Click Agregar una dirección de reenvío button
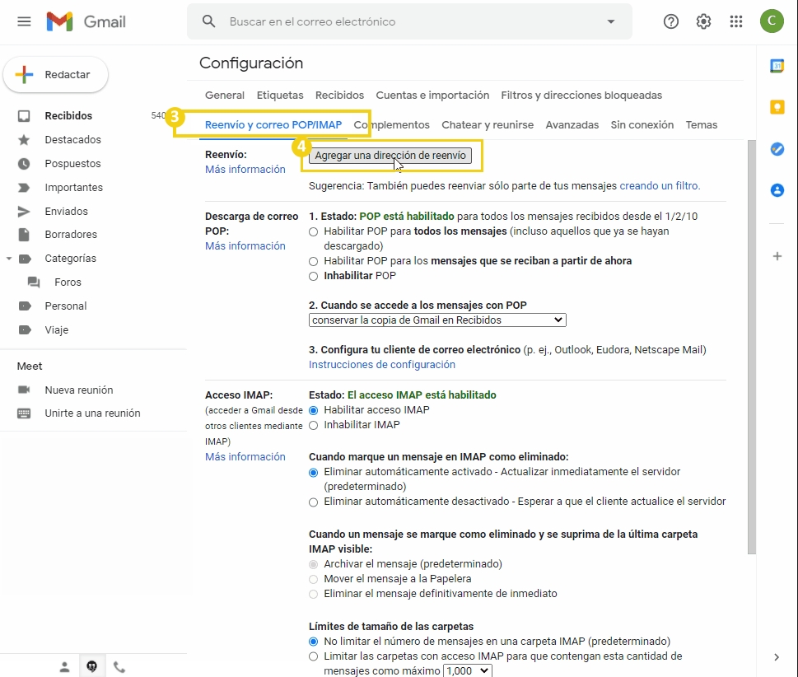Screen dimensions: 798x677 pos(390,156)
